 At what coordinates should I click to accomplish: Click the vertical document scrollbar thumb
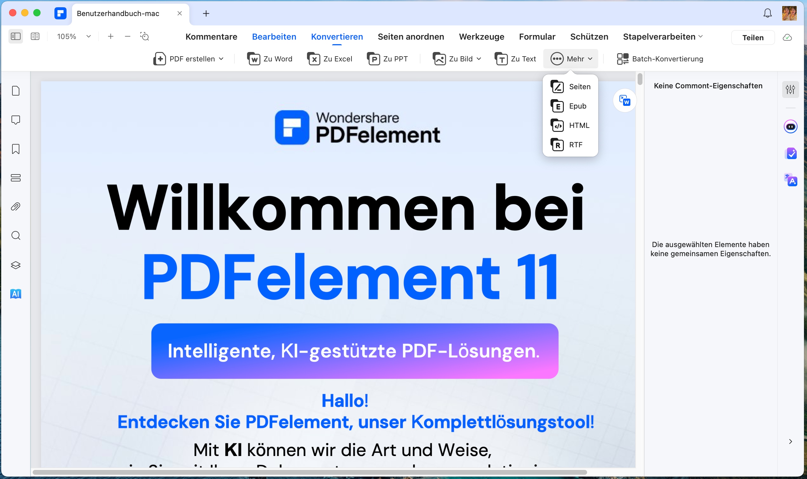pos(639,79)
